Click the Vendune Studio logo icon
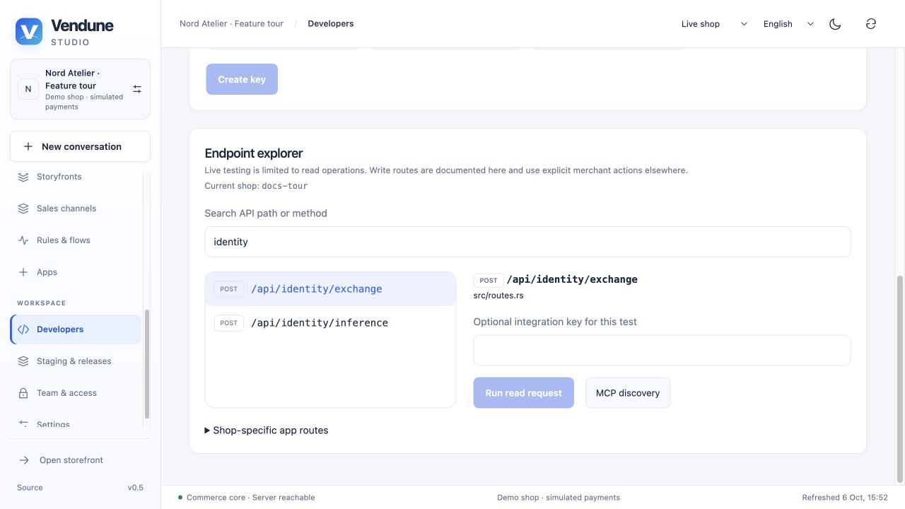905x509 pixels. coord(29,32)
